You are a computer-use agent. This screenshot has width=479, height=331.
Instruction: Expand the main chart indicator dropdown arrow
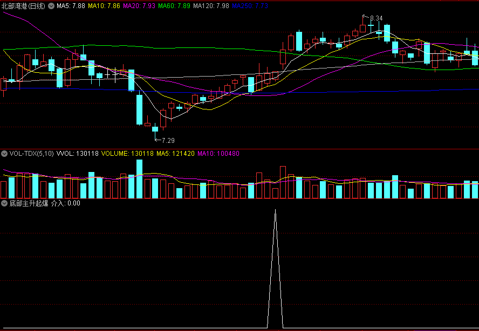tap(51, 6)
